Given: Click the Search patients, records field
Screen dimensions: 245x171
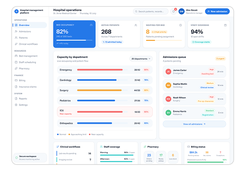Looking at the screenshot, I should 150,11.
